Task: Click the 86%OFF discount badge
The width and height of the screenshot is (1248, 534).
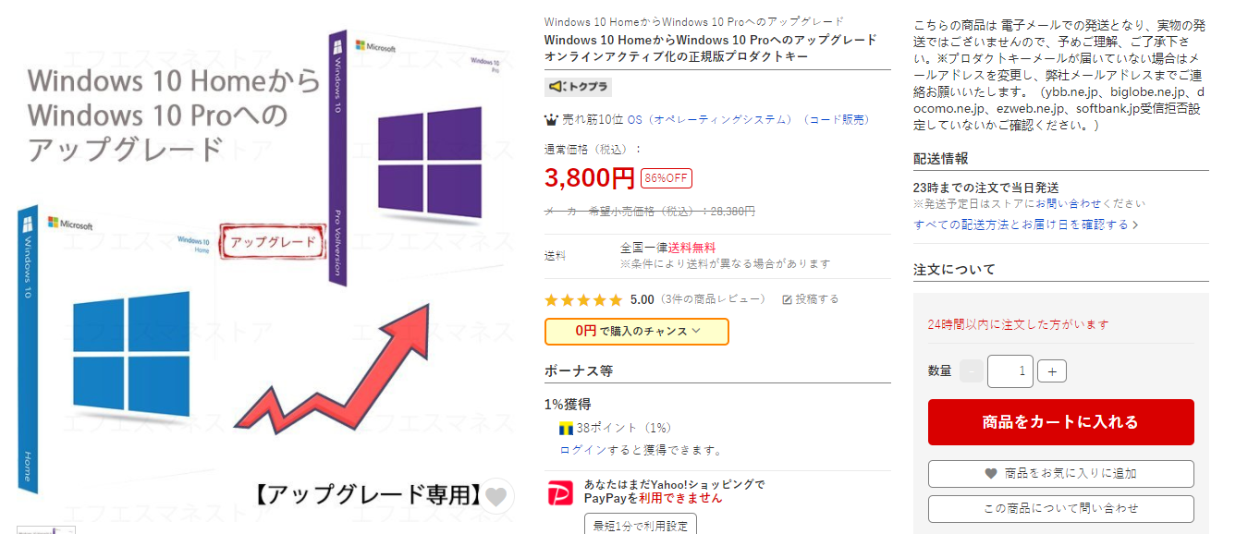Action: [x=666, y=178]
